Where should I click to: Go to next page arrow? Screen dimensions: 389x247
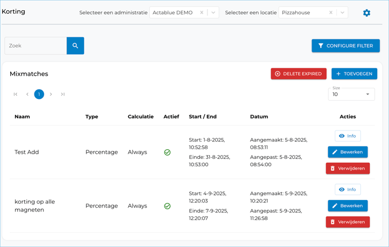click(51, 94)
